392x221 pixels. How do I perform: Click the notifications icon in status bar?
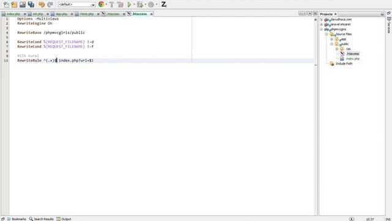pyautogui.click(x=351, y=219)
